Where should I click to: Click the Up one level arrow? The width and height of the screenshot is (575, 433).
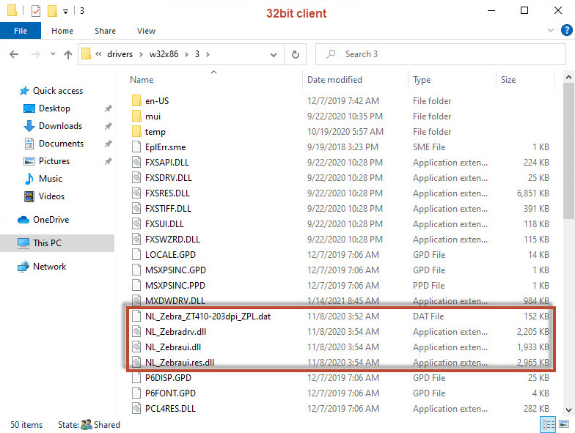68,54
